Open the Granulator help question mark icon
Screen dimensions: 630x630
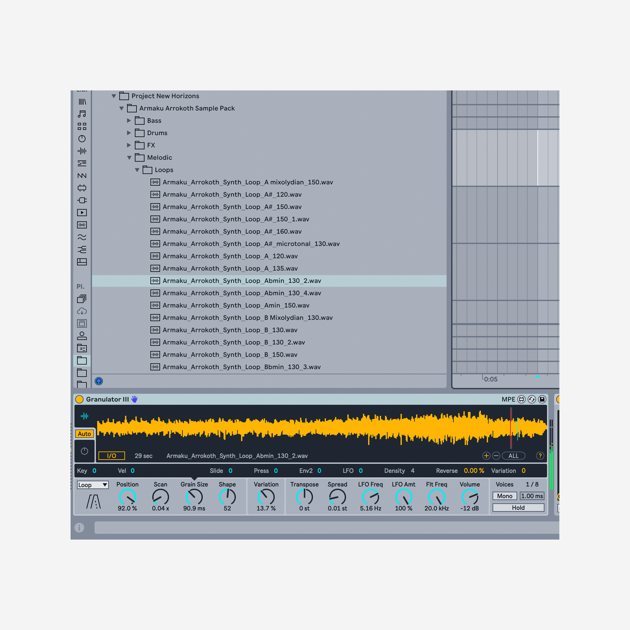coord(540,456)
